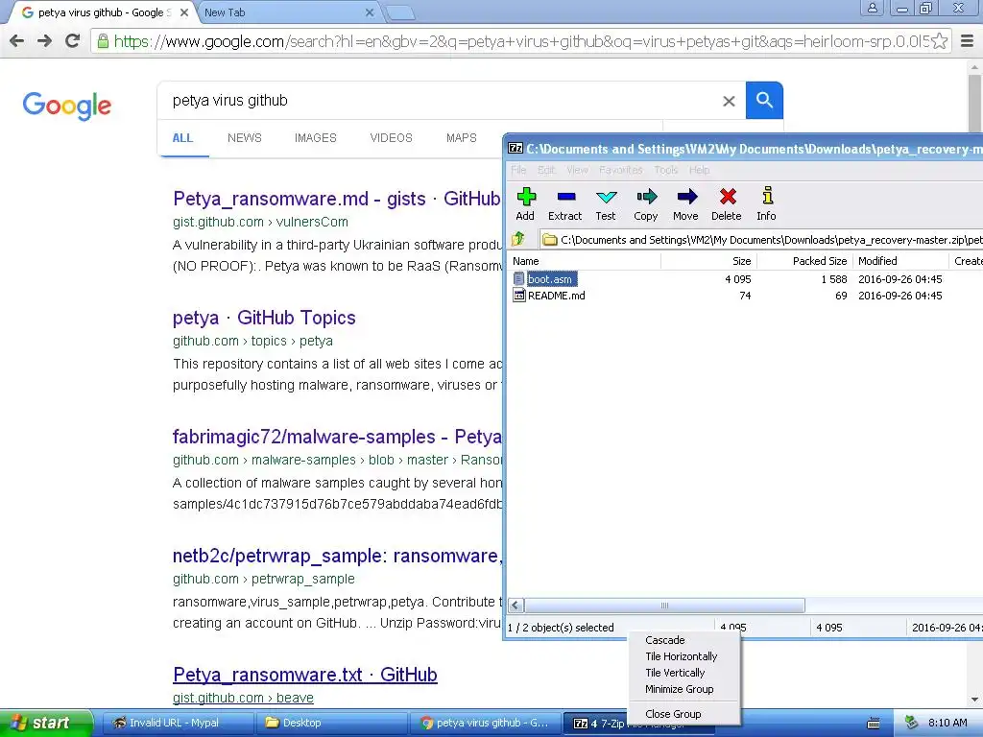Click petya virus github Chrome taskbar item
The image size is (983, 737).
pos(485,724)
